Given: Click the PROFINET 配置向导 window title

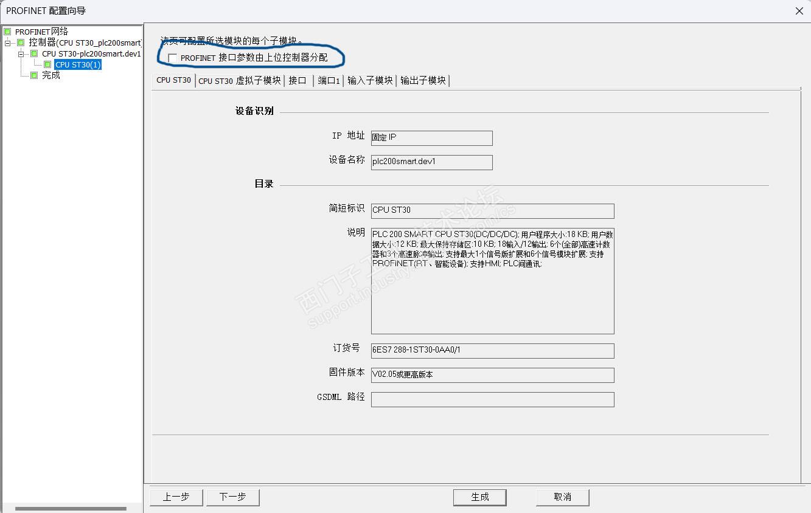Looking at the screenshot, I should (46, 11).
